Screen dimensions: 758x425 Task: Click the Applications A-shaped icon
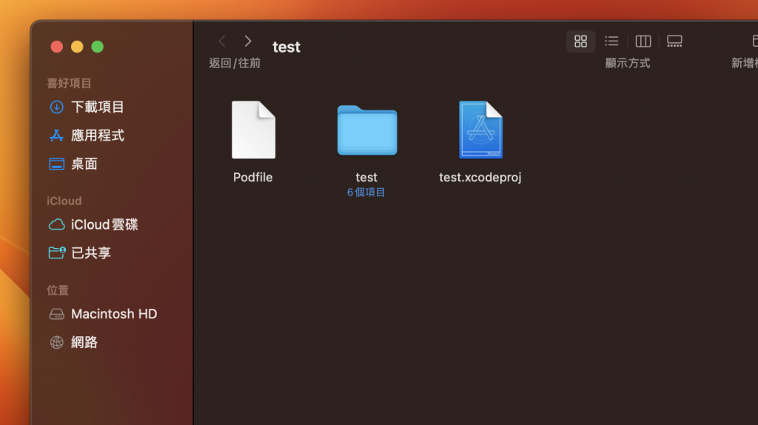[x=56, y=135]
